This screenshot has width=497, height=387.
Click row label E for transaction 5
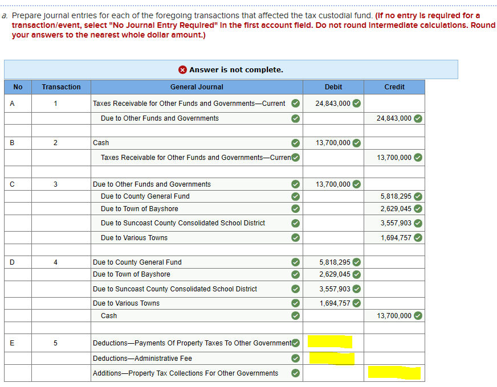click(x=12, y=343)
